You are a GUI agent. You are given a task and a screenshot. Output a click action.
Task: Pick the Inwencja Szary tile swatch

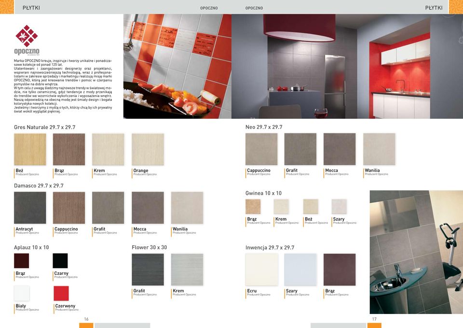[x=300, y=270]
